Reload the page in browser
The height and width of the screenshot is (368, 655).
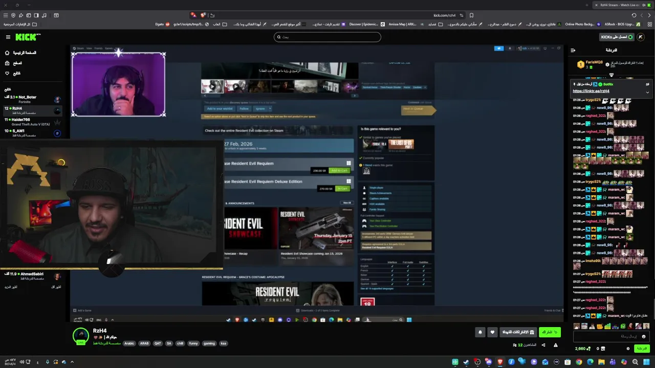[634, 15]
